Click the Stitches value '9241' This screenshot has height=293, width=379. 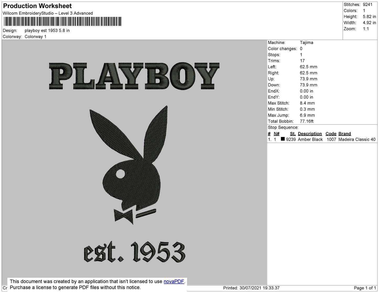368,4
